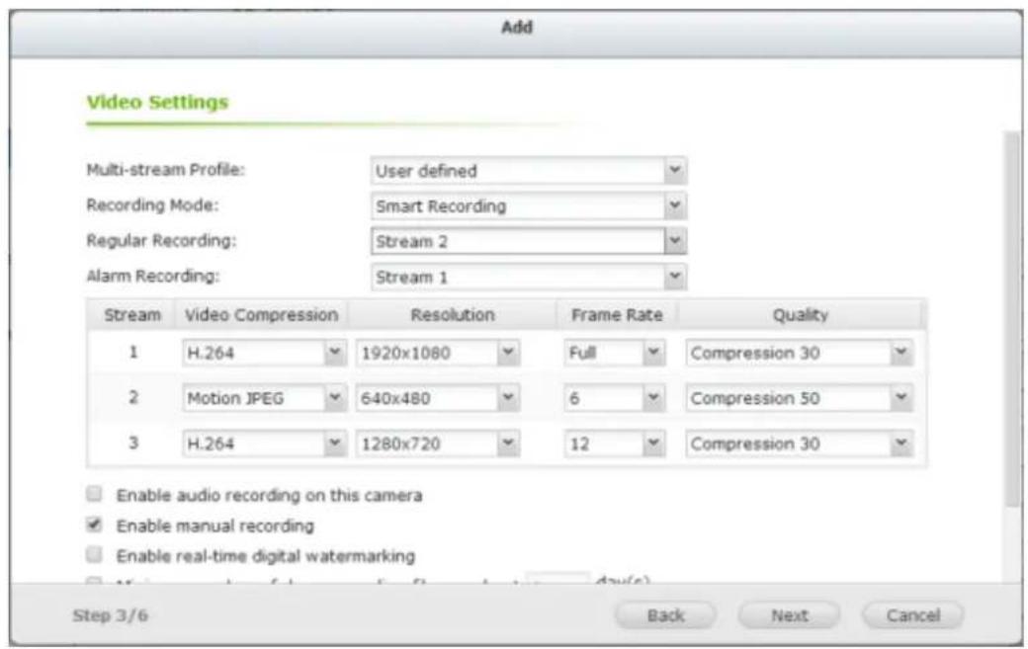The image size is (1028, 649).
Task: Click the Next button
Action: (x=790, y=614)
